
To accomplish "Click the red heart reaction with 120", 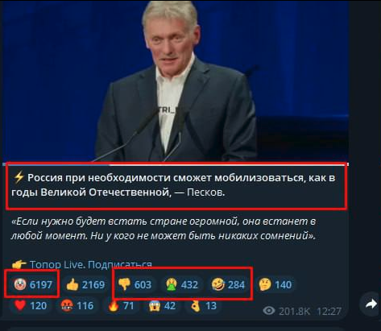I will point(31,305).
